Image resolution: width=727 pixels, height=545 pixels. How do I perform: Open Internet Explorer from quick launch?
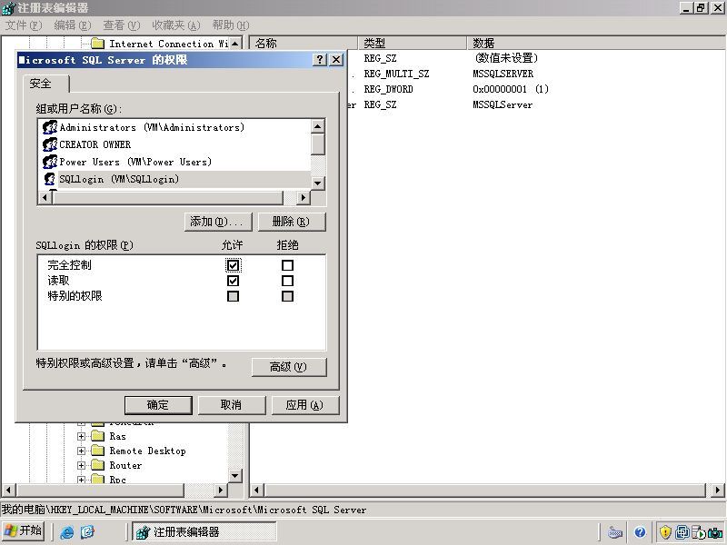[x=66, y=532]
